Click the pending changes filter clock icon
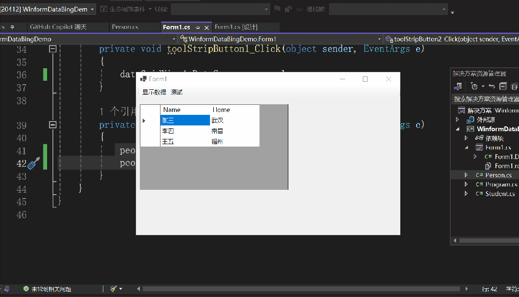 point(474,86)
